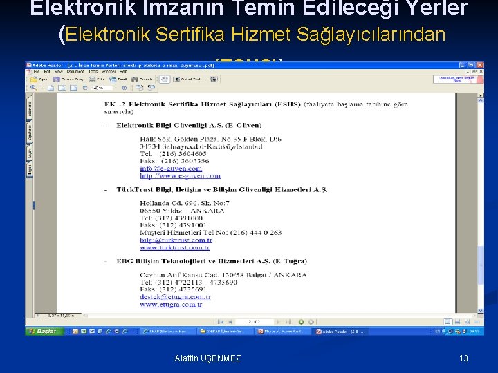Click the Adobe promotional link in toolbar corner
This screenshot has width=498, height=373.
(456, 79)
